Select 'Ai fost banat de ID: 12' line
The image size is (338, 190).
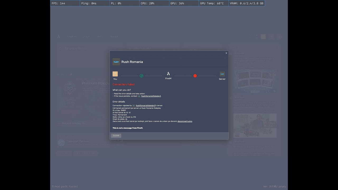pyautogui.click(x=121, y=112)
